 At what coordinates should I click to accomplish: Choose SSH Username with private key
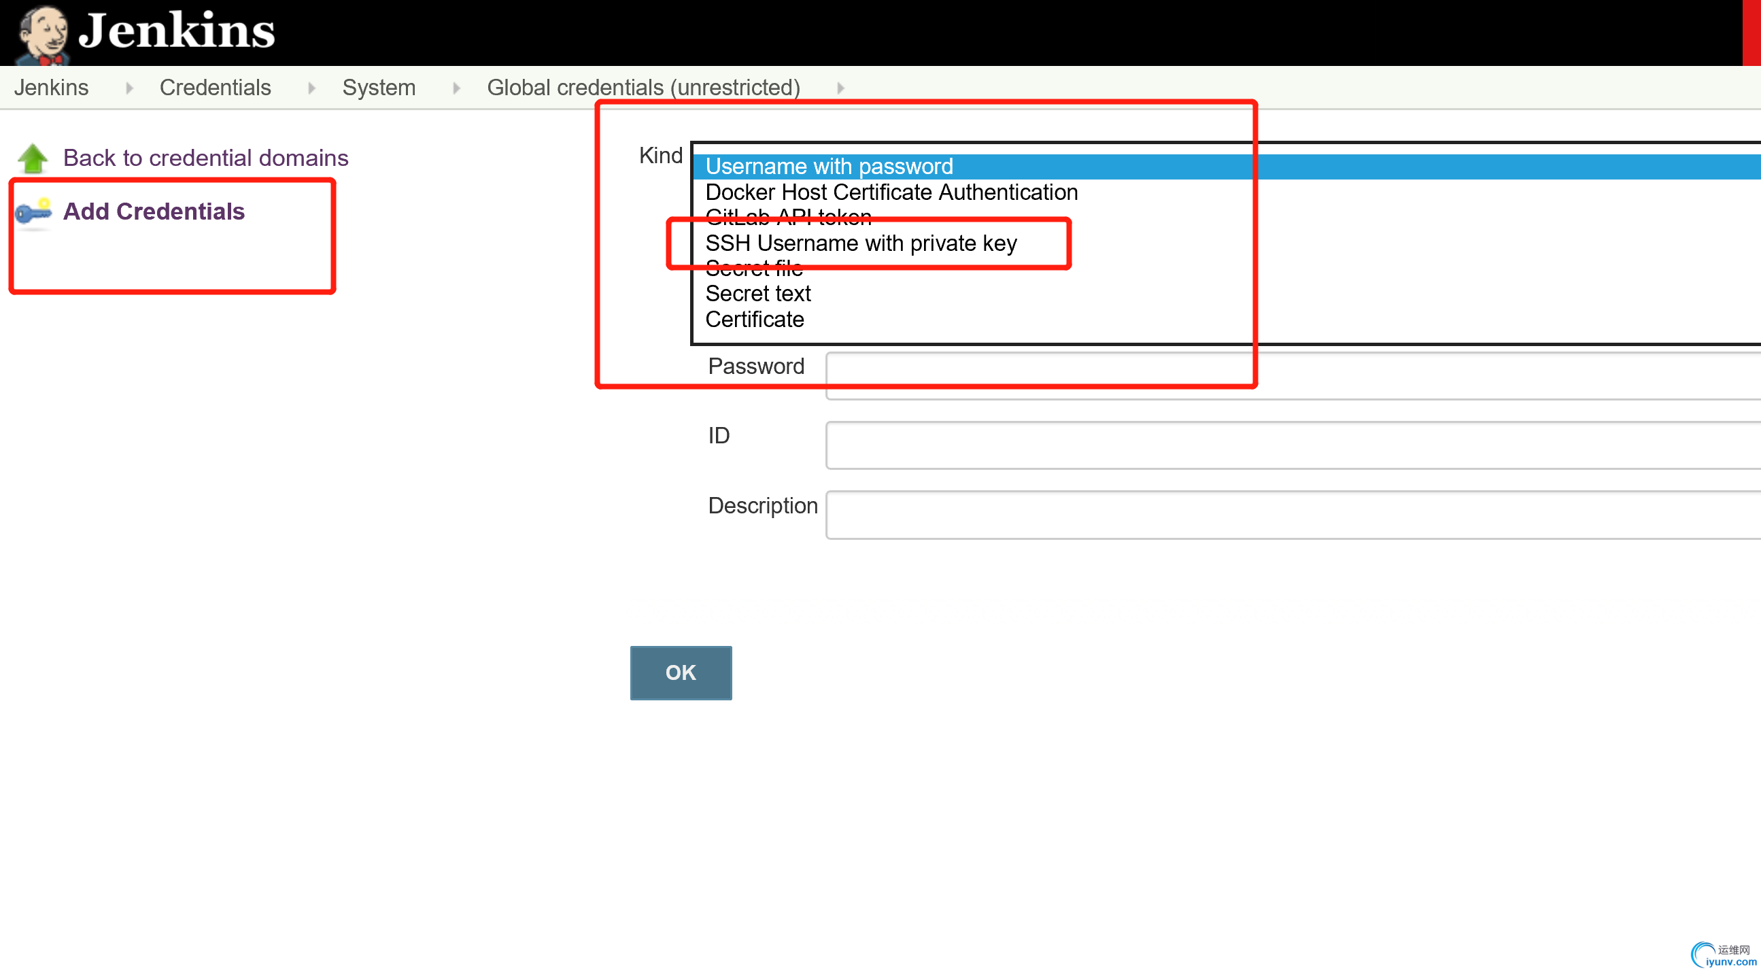[x=1227, y=243]
